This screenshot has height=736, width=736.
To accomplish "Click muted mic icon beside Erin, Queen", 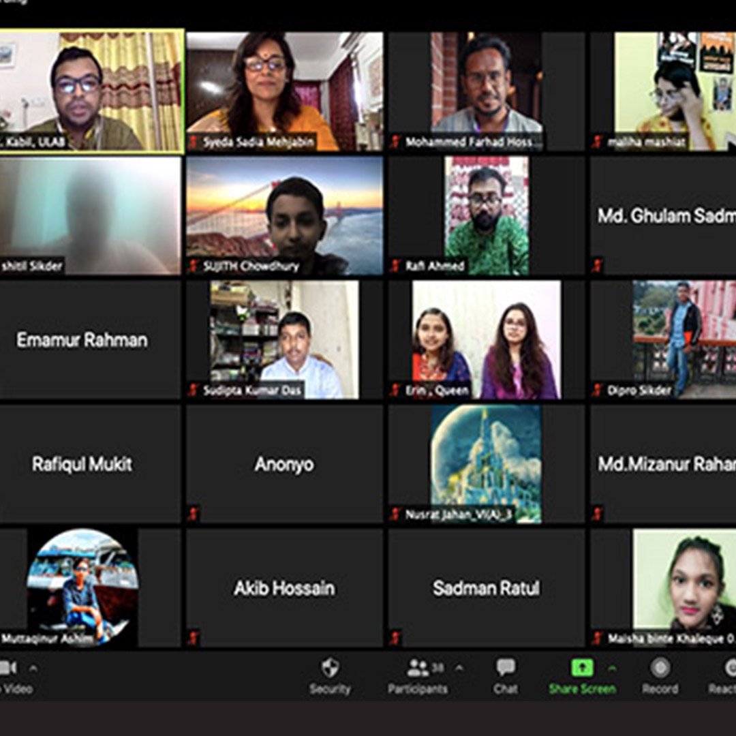I will pos(395,390).
